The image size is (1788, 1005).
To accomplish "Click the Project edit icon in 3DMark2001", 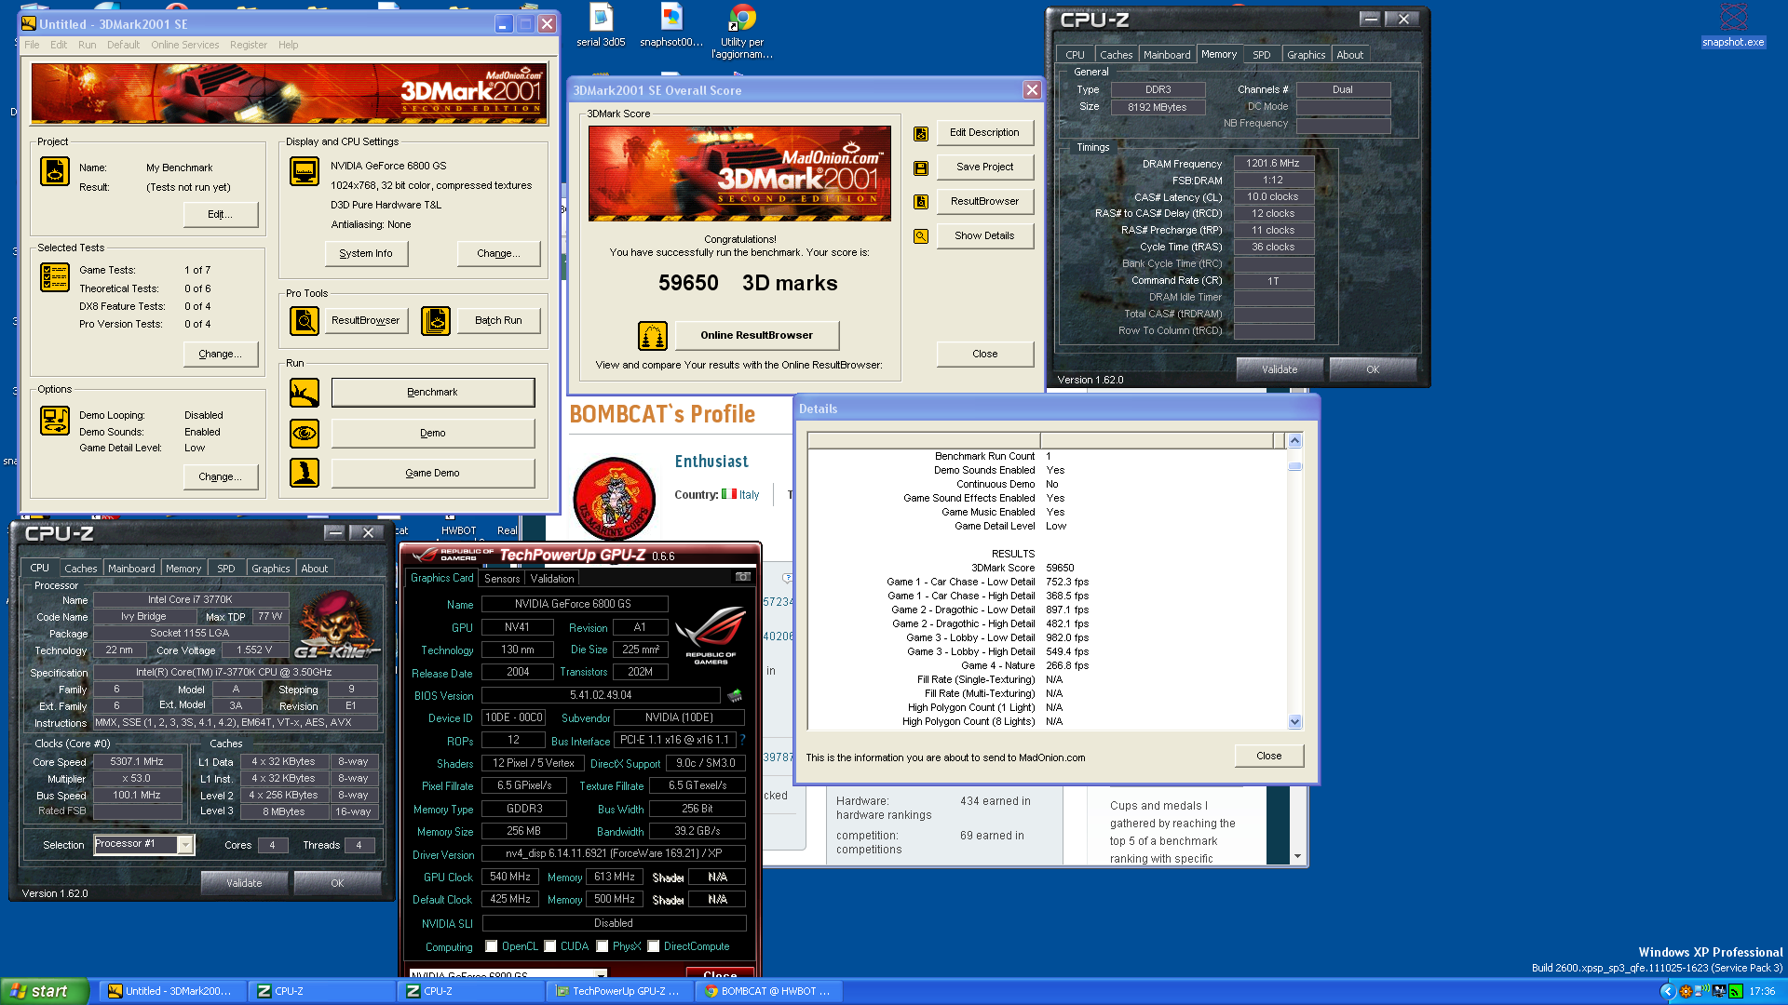I will click(55, 171).
